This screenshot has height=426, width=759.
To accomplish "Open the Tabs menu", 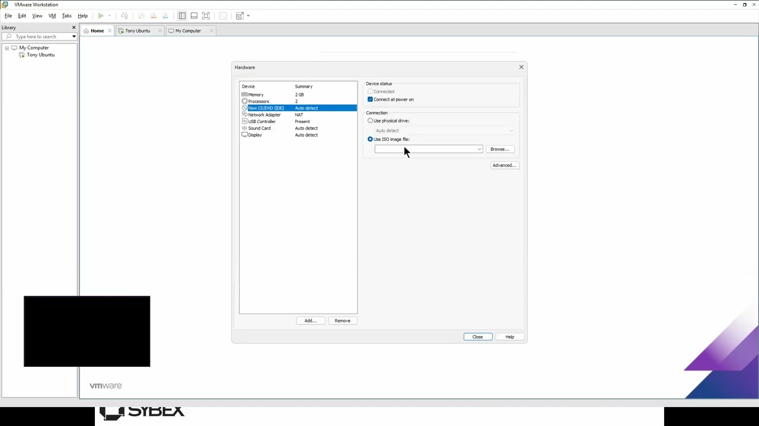I will (66, 16).
